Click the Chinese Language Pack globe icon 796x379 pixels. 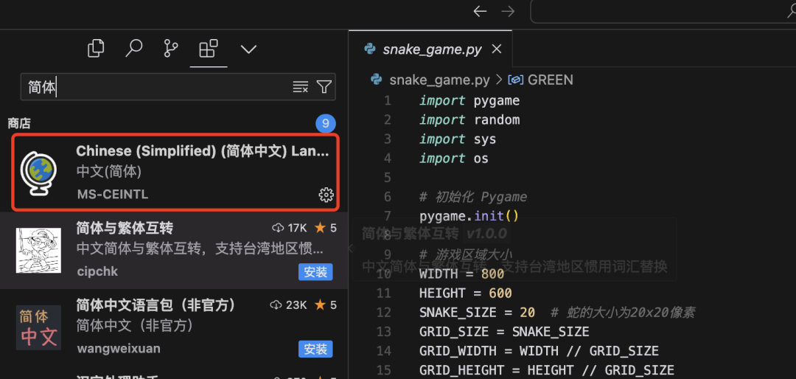coord(38,173)
